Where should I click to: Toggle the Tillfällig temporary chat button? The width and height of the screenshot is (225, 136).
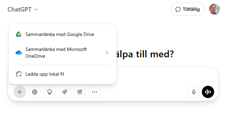(188, 9)
